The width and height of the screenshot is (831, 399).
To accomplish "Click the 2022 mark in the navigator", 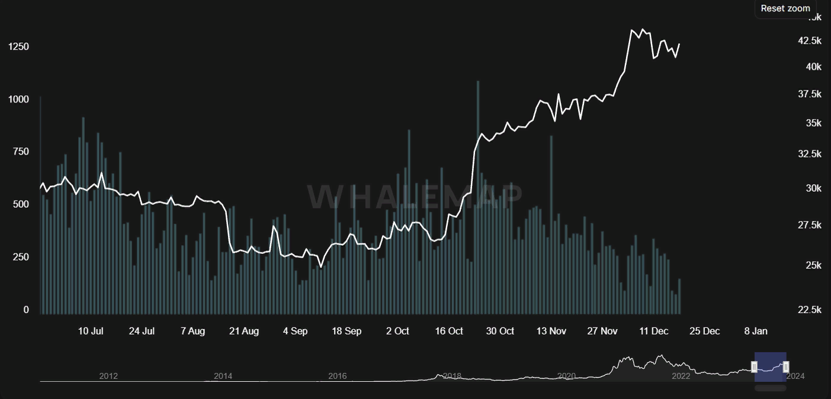I will click(x=681, y=376).
